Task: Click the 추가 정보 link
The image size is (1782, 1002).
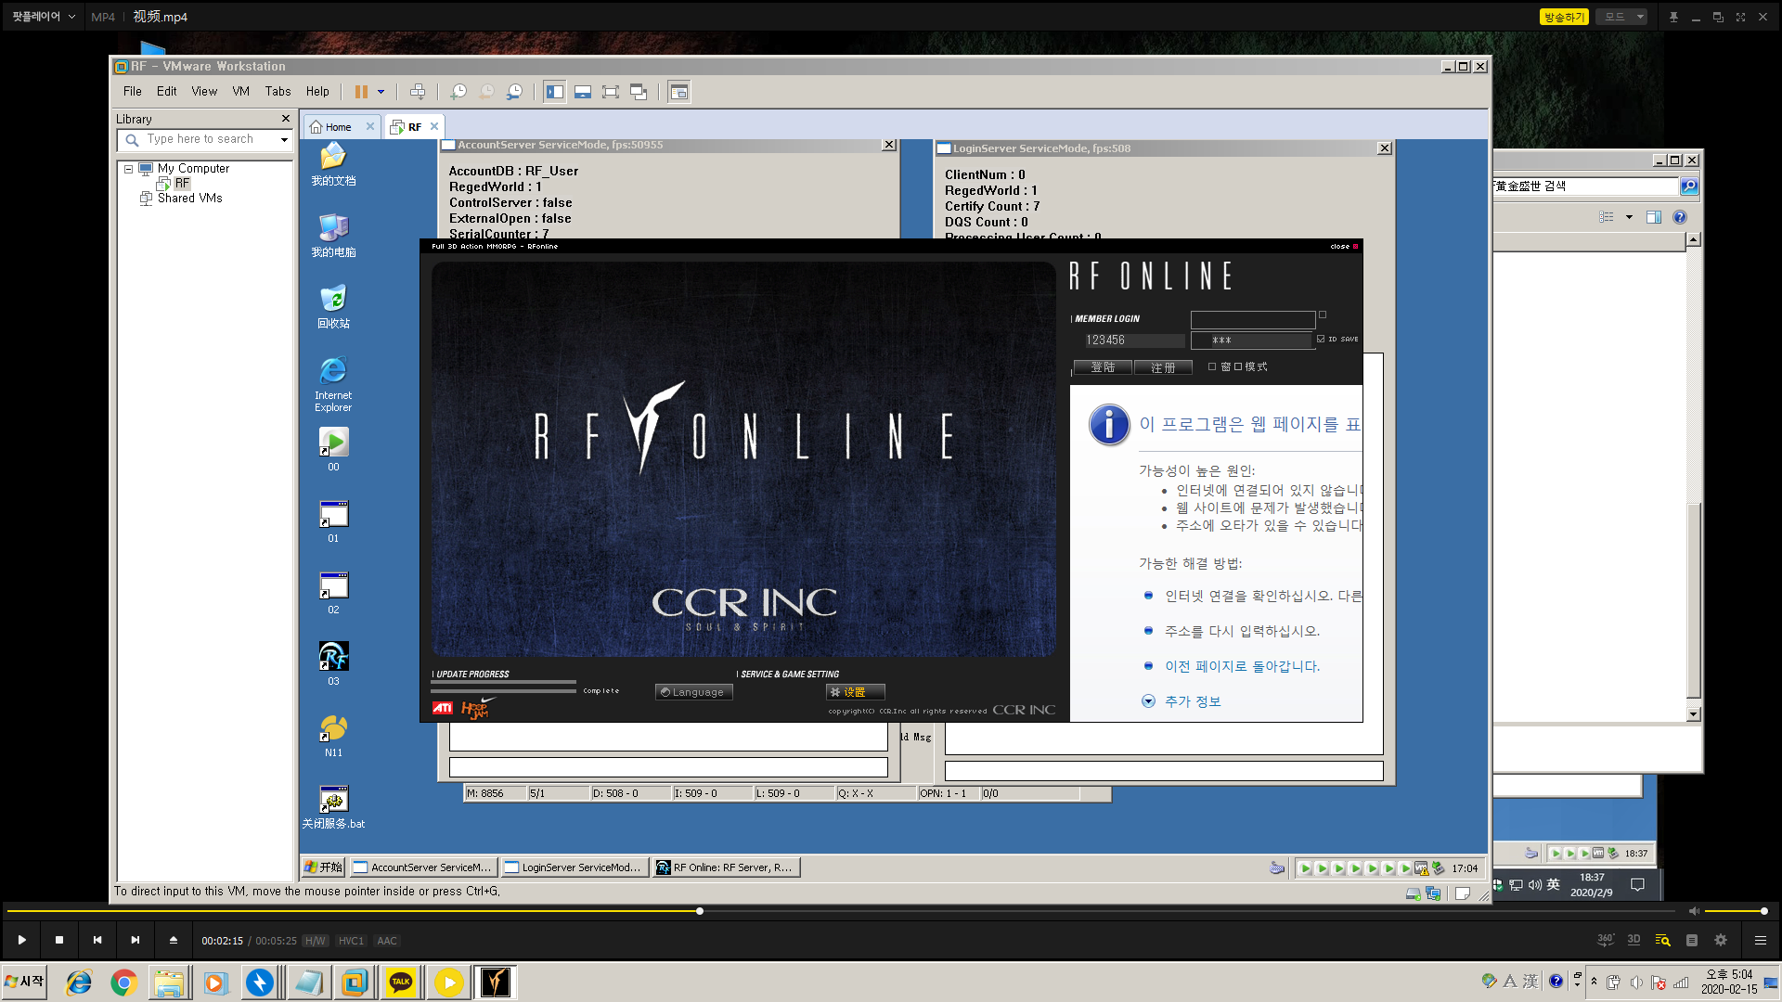Action: [x=1193, y=701]
